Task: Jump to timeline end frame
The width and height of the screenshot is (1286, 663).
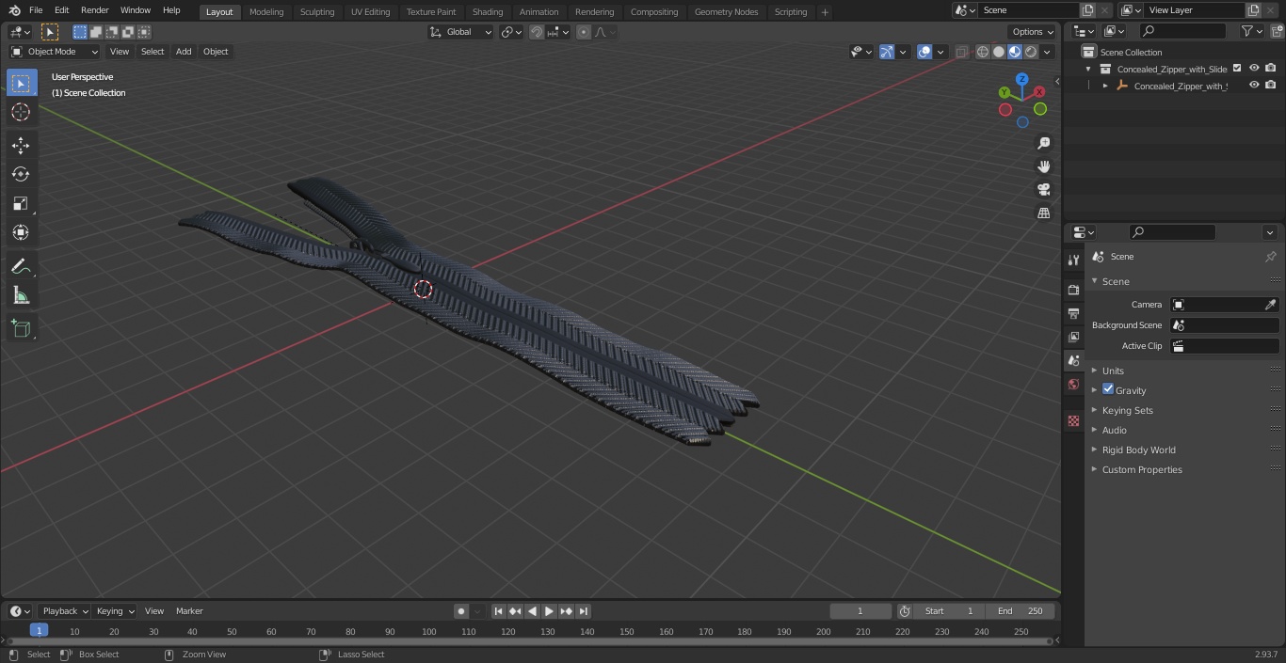Action: (583, 611)
